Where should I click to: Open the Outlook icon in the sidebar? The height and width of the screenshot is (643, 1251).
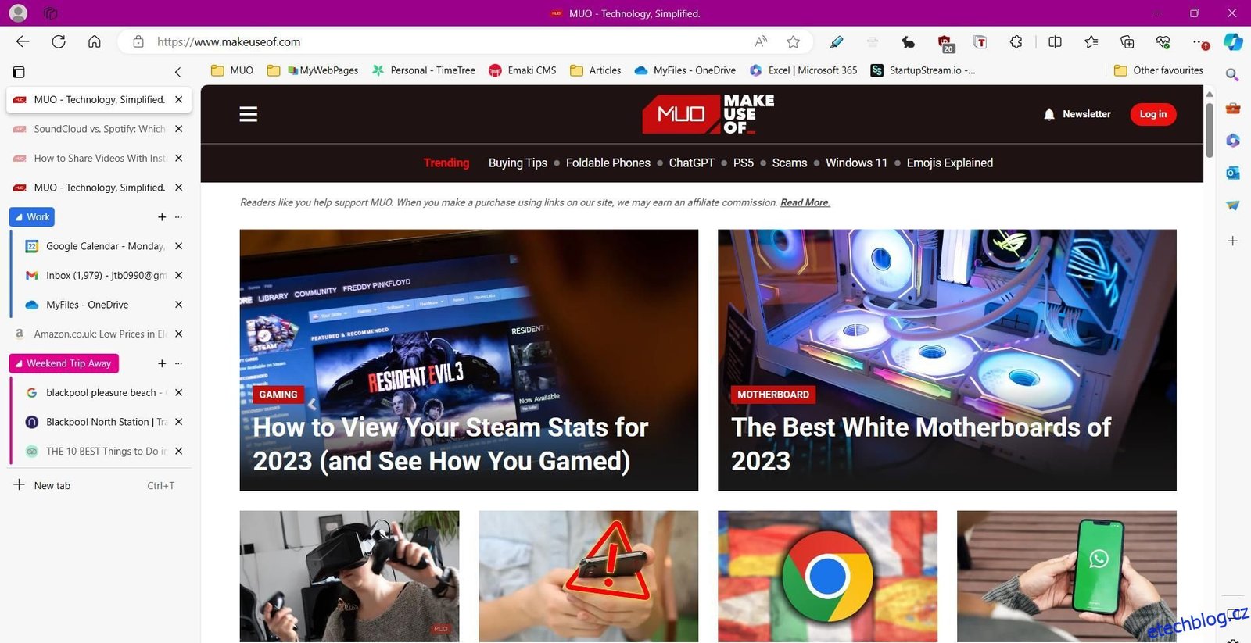(1233, 173)
